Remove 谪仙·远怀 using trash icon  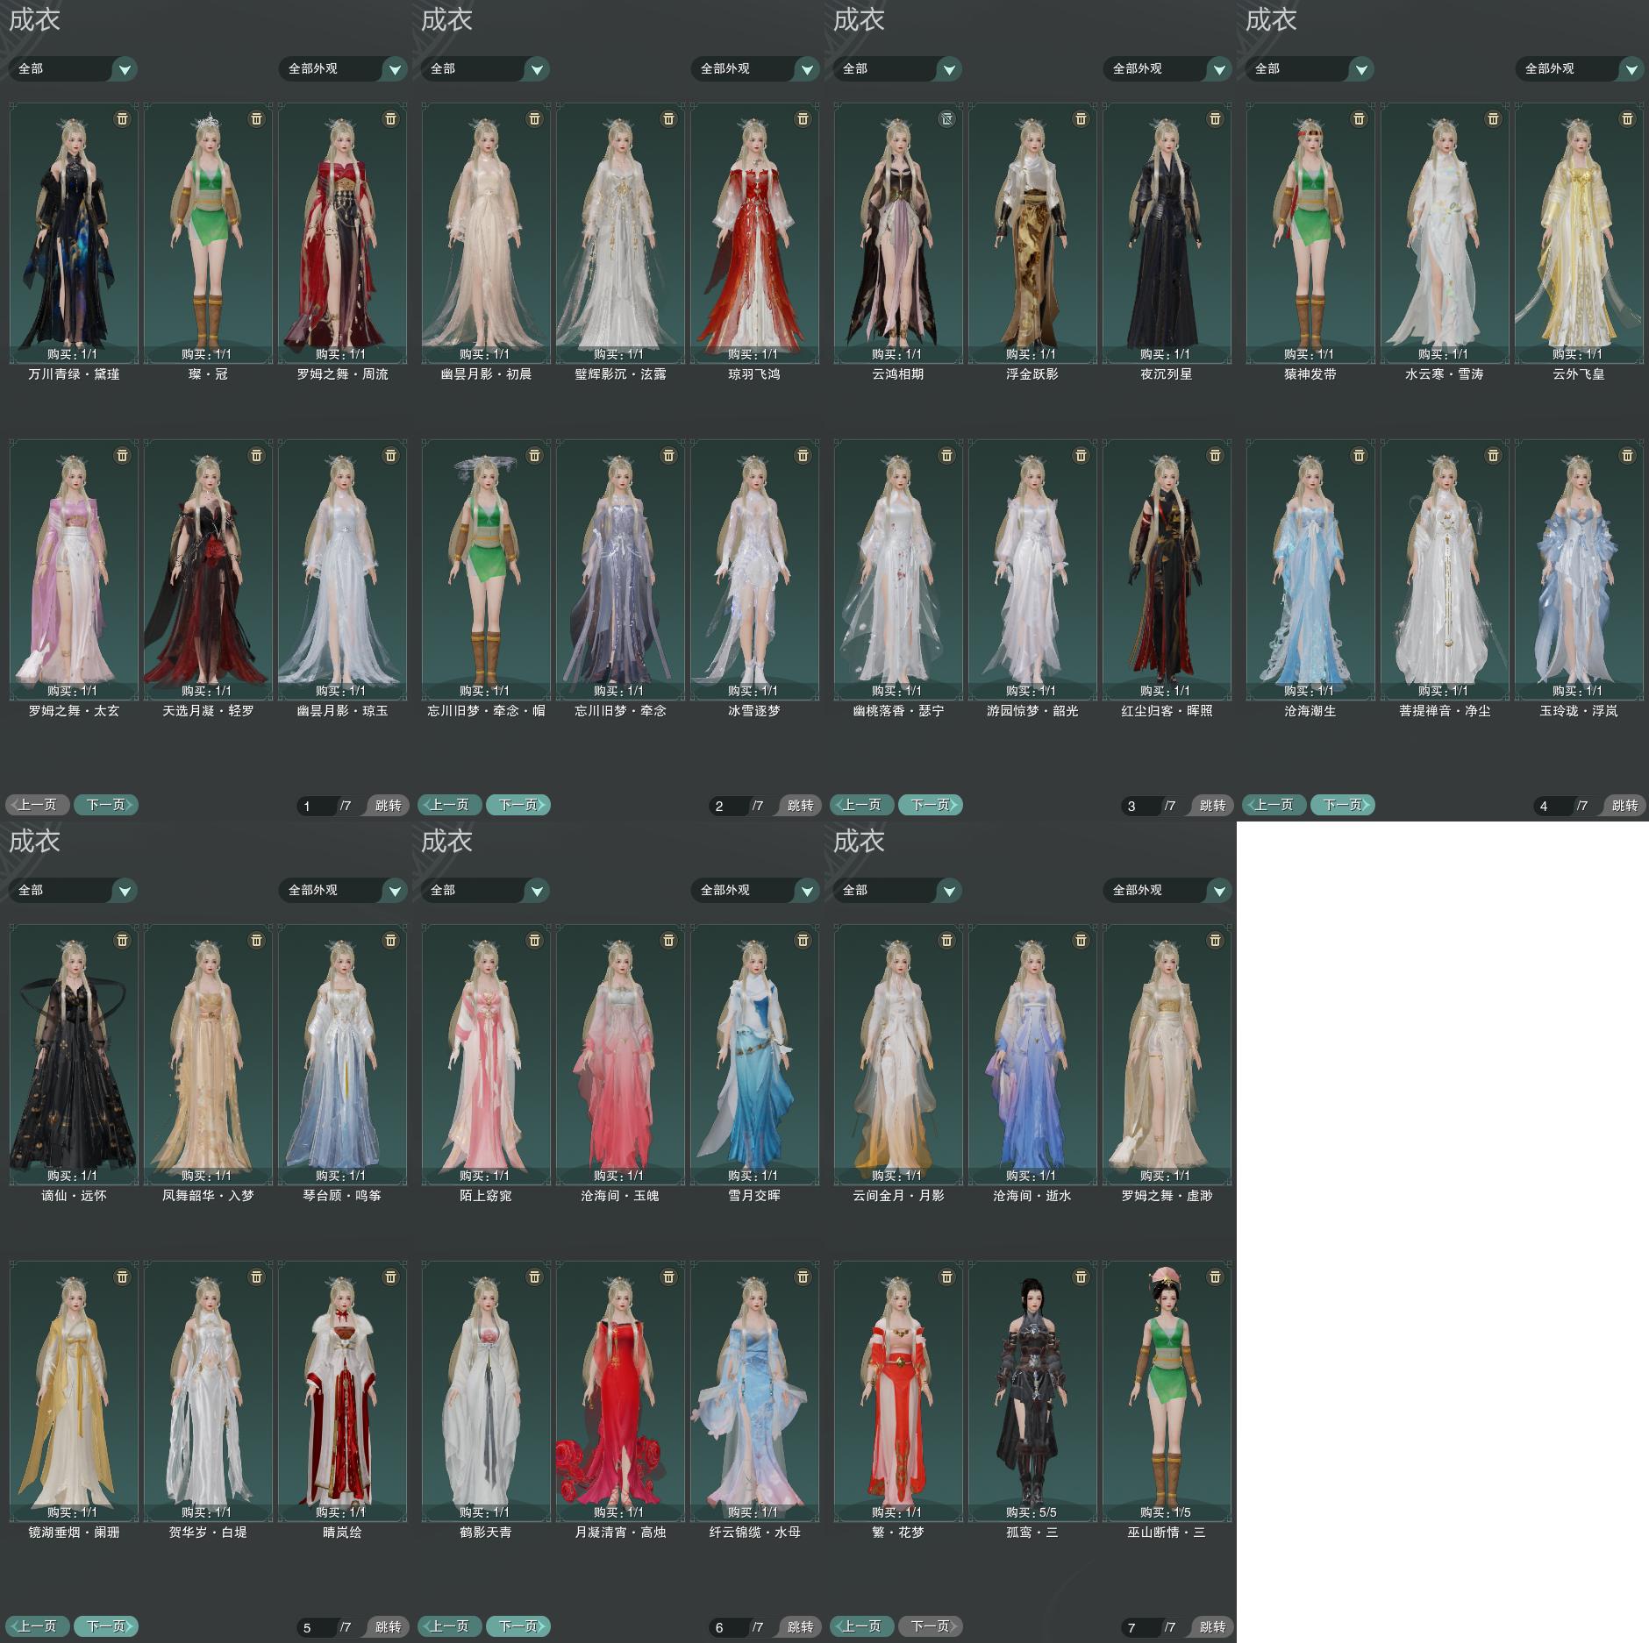123,940
